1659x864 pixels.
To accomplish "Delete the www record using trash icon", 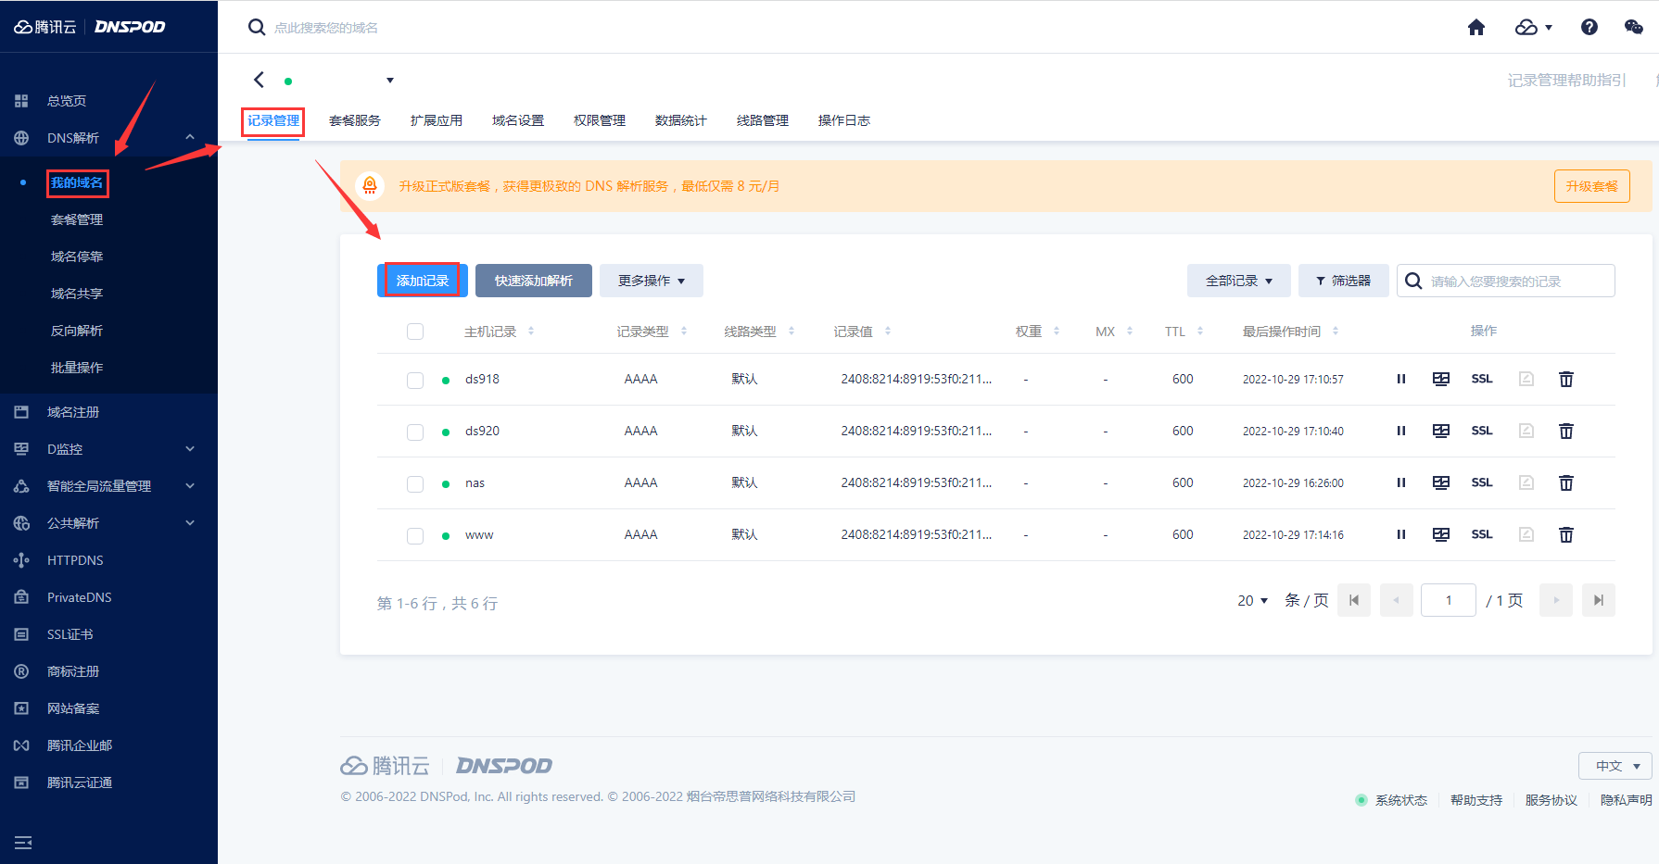I will (1566, 534).
